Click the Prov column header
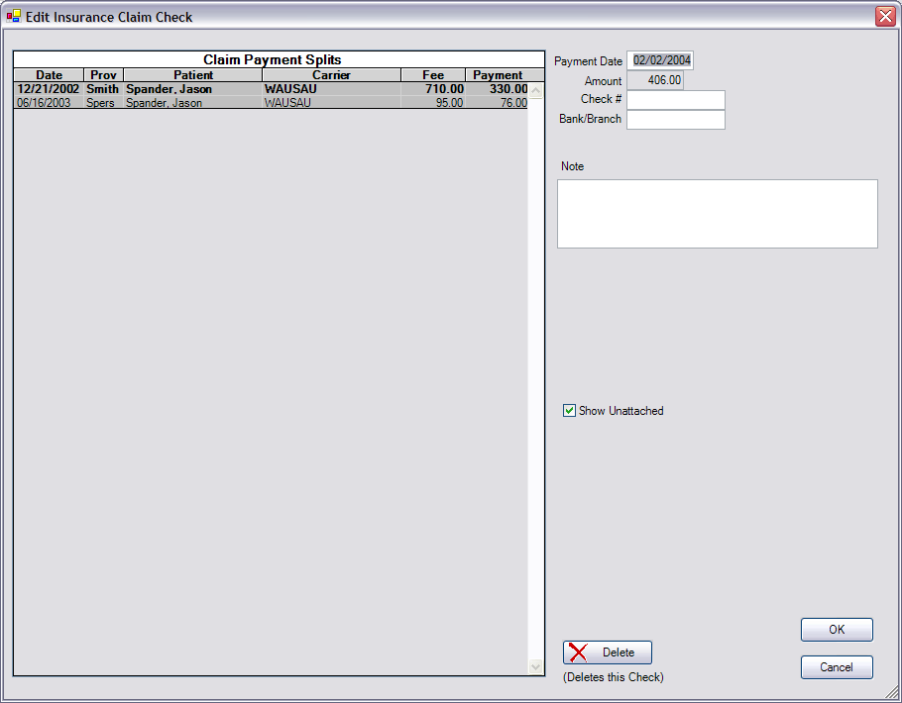The height and width of the screenshot is (703, 902). [103, 75]
